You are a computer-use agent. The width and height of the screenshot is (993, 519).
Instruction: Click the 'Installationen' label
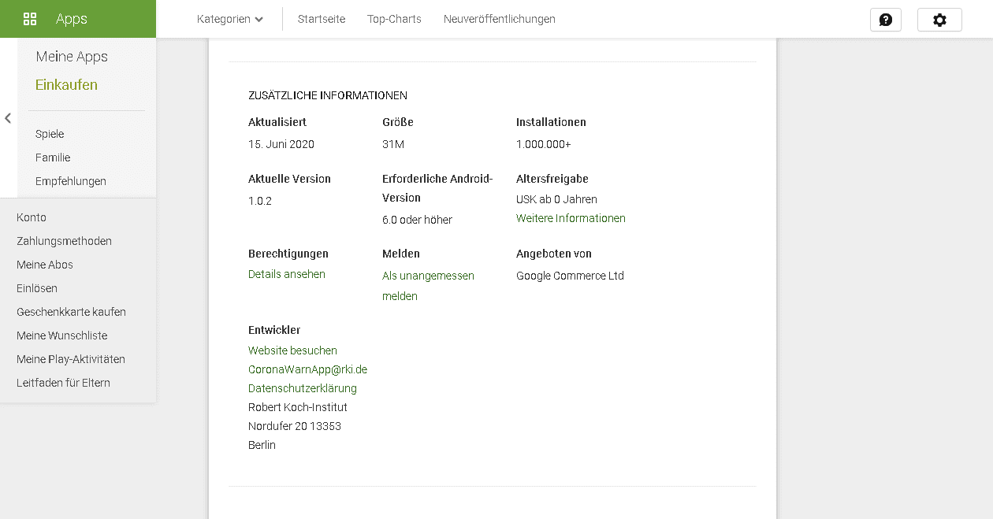coord(551,122)
